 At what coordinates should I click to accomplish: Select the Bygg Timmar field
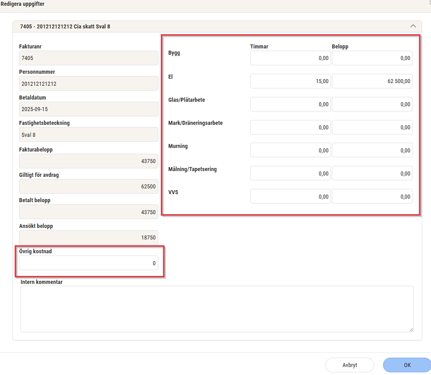tap(290, 58)
